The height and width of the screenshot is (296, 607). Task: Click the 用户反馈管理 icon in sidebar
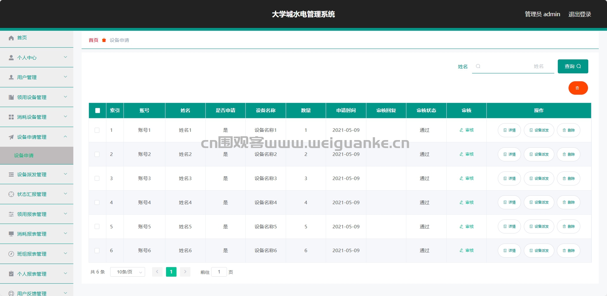pyautogui.click(x=11, y=293)
